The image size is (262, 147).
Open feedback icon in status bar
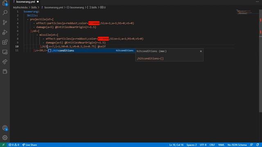tap(251, 145)
